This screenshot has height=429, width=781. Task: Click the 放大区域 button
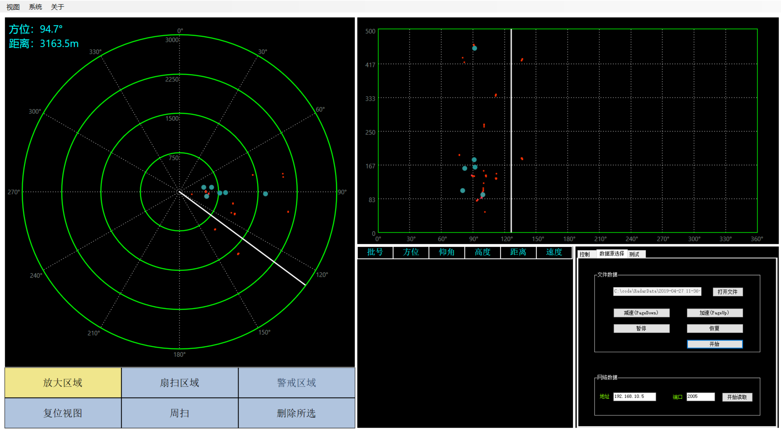click(x=63, y=383)
